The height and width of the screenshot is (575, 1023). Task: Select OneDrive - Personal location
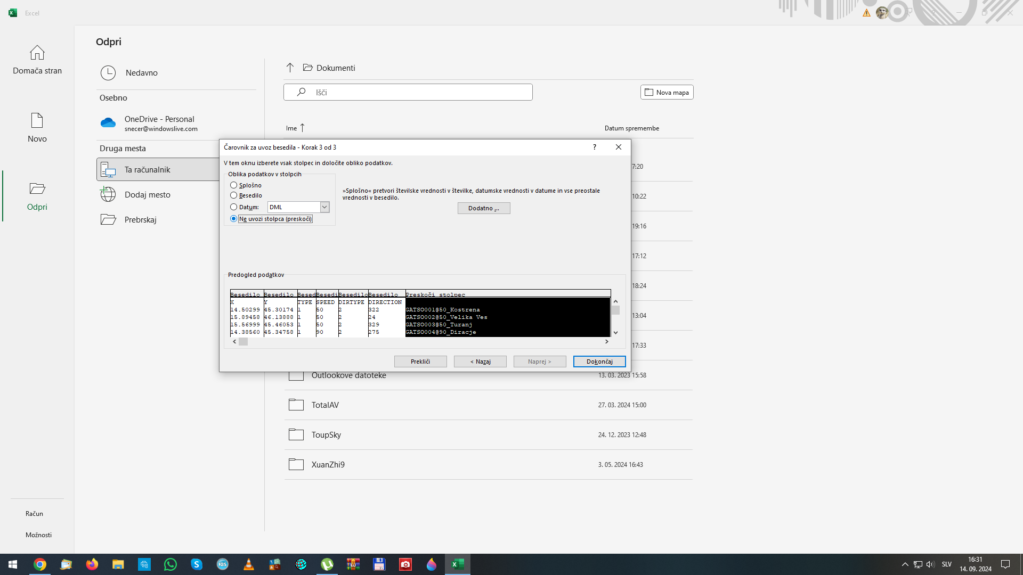(176, 123)
